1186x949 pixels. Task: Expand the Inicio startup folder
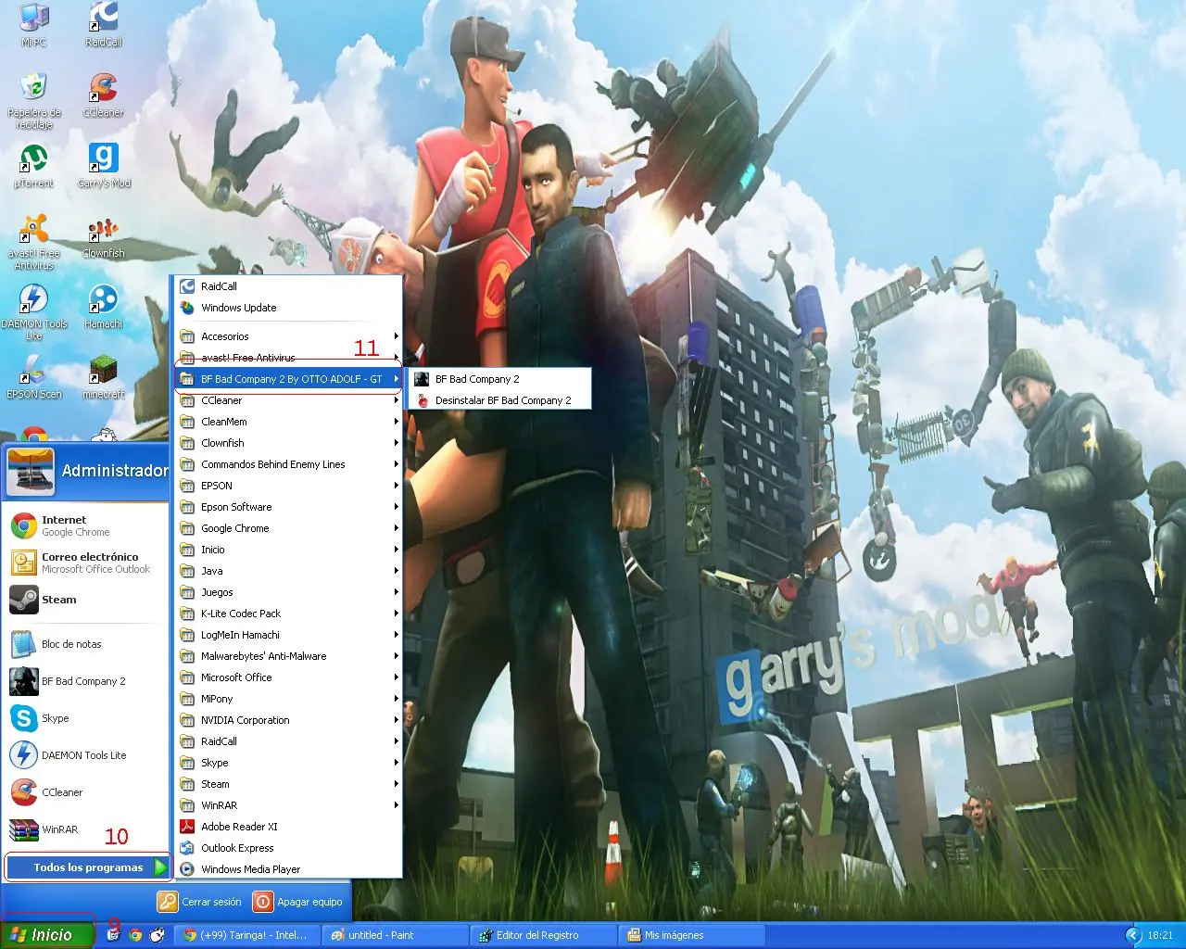point(288,550)
